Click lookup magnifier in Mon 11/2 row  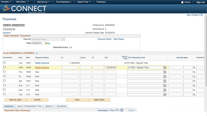(x=194, y=90)
